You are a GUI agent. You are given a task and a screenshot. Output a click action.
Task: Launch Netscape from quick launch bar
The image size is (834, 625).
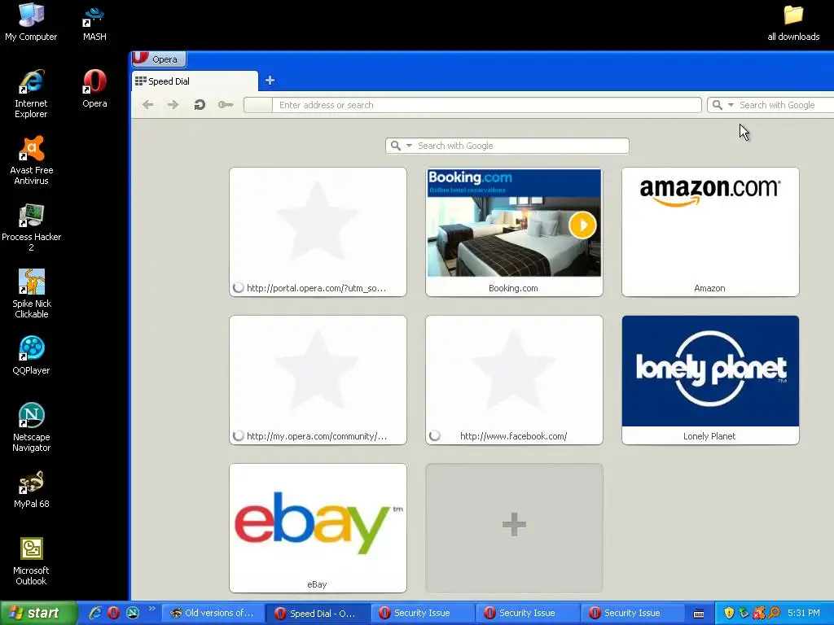(132, 613)
